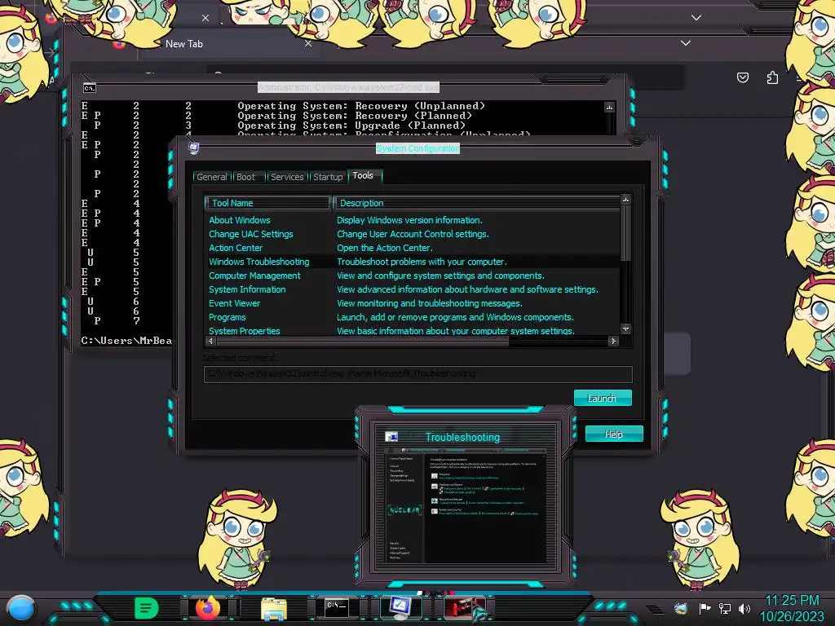Image resolution: width=835 pixels, height=626 pixels.
Task: Open Firefox's extensions puzzle icon
Action: click(x=772, y=77)
